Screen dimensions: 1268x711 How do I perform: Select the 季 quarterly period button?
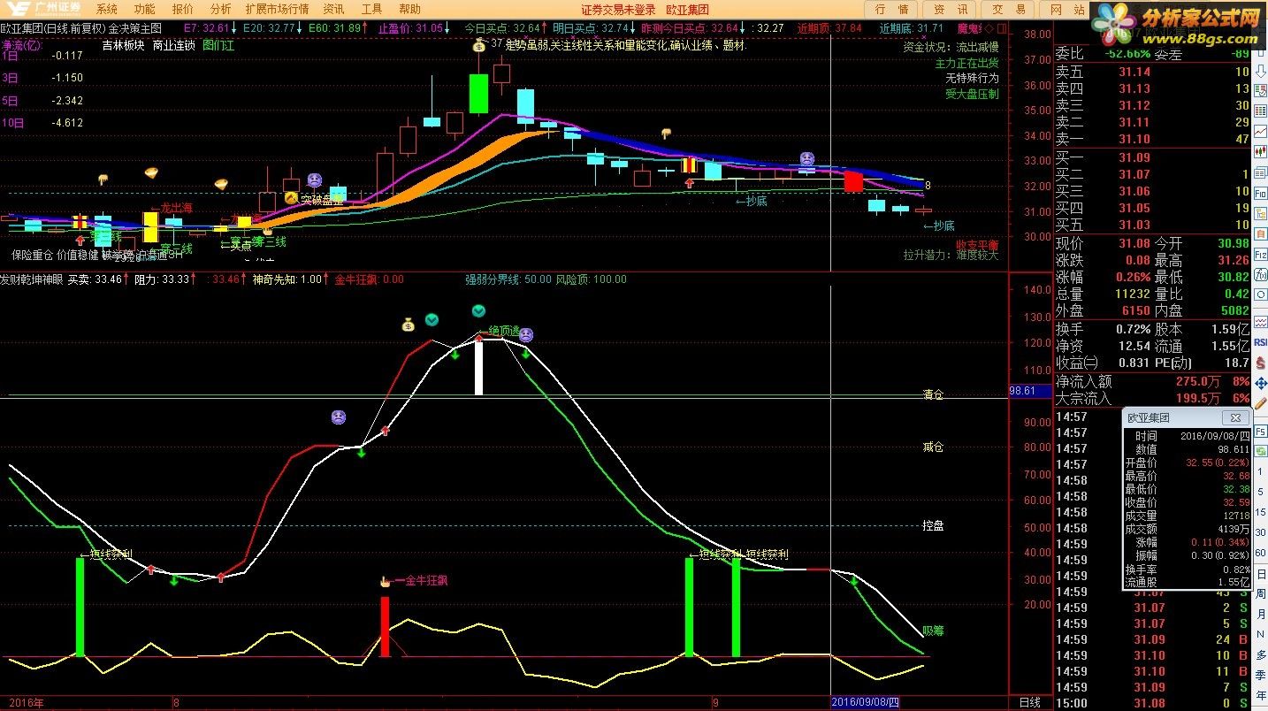1261,676
